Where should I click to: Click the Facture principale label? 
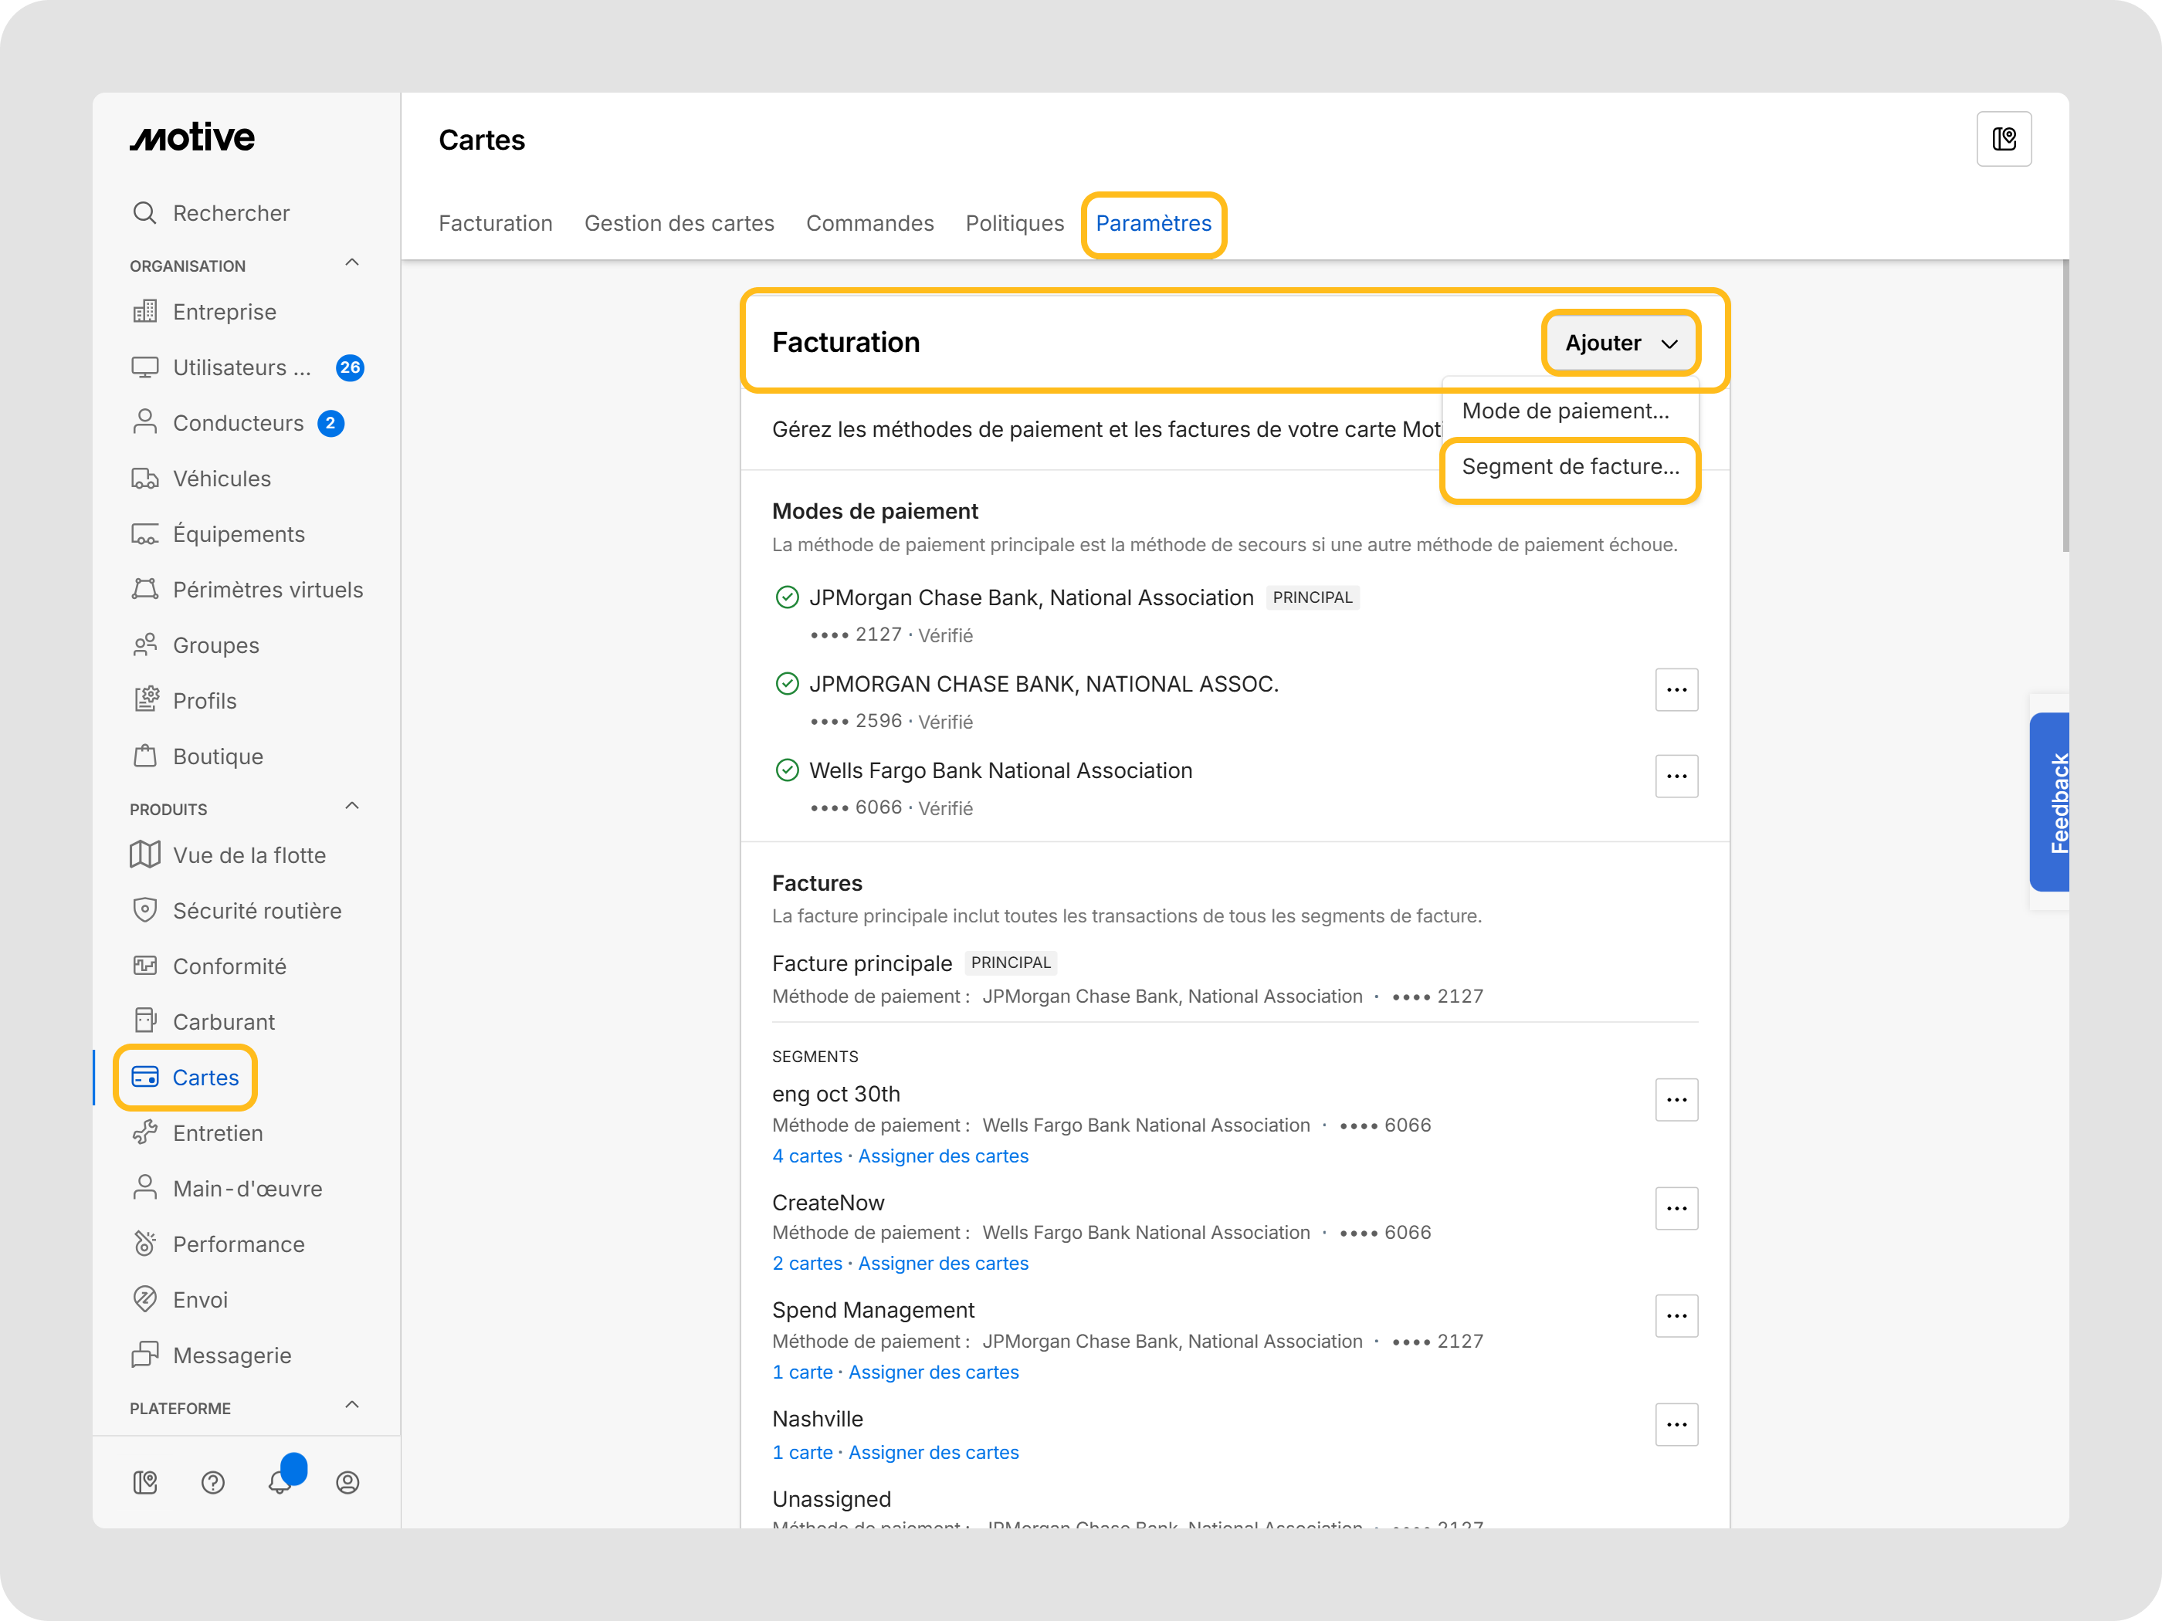pos(862,963)
